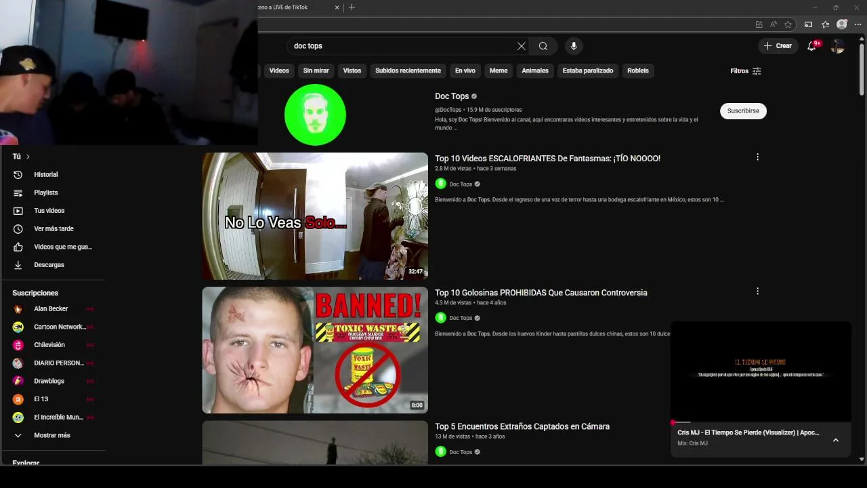Viewport: 867px width, 488px height.
Task: Open options menu for Golosinas video
Action: pyautogui.click(x=757, y=291)
